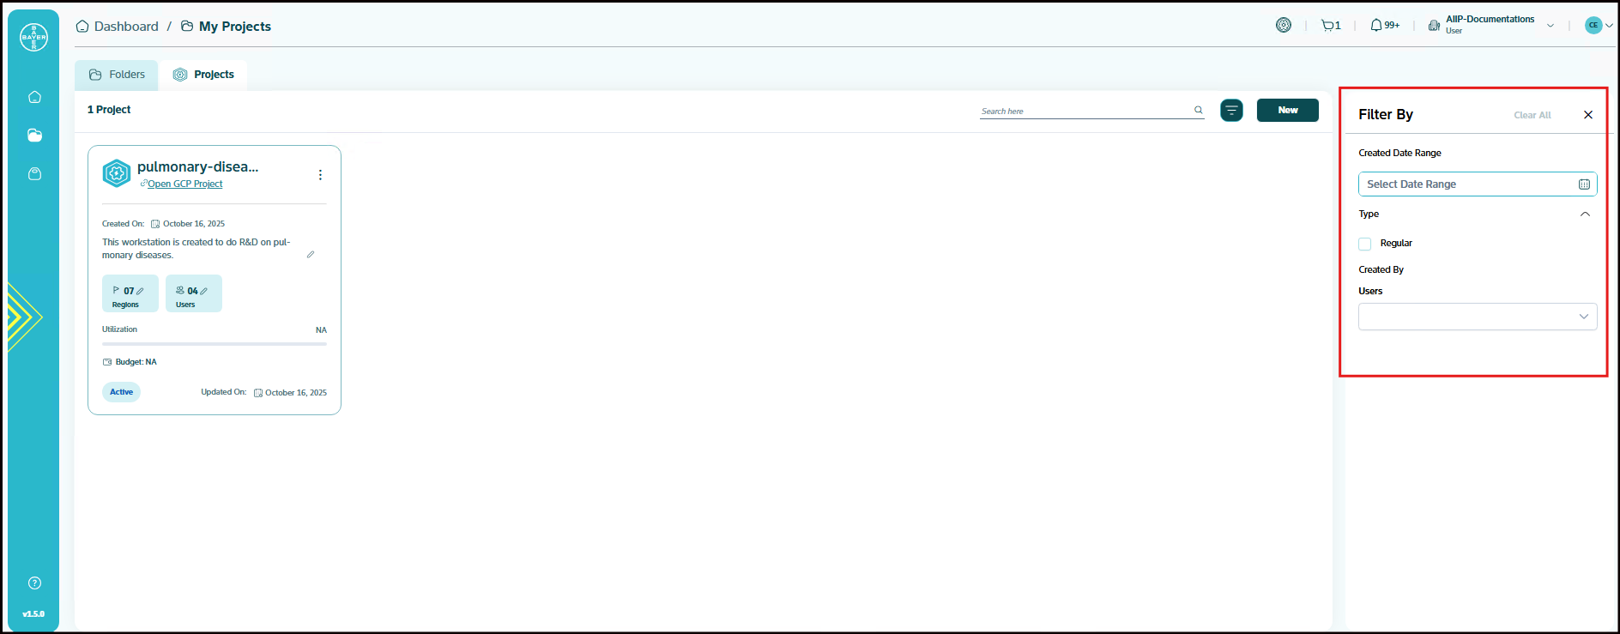
Task: Select the Projects tab
Action: [x=204, y=75]
